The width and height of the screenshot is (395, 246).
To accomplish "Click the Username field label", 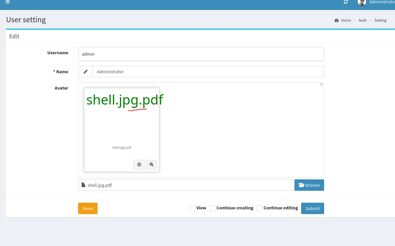I will pyautogui.click(x=58, y=53).
